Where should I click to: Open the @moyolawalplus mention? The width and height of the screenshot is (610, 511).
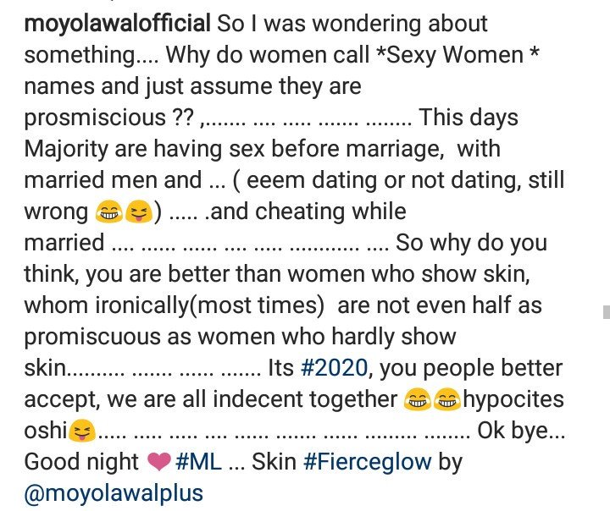pos(114,494)
